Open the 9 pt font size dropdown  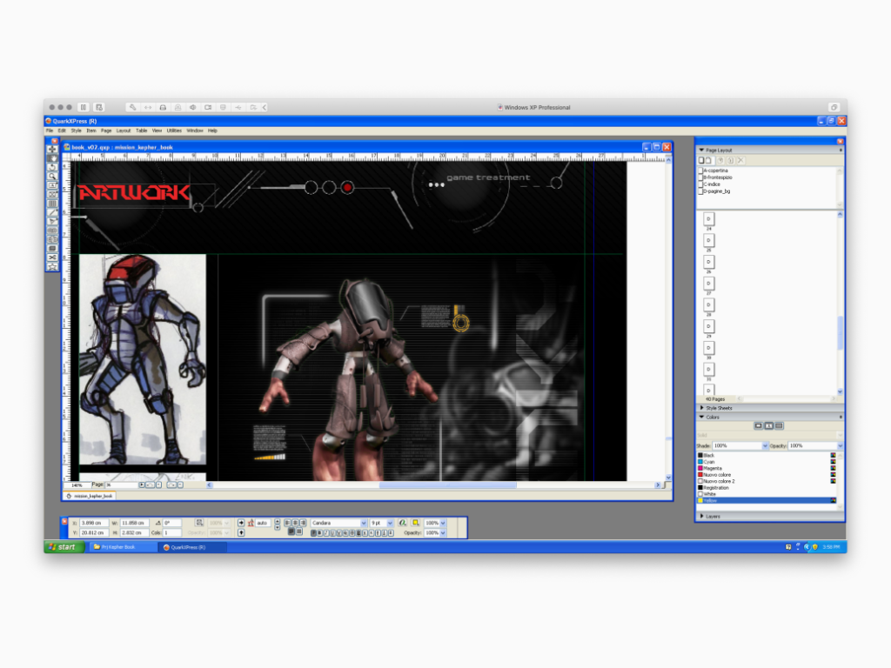(390, 523)
